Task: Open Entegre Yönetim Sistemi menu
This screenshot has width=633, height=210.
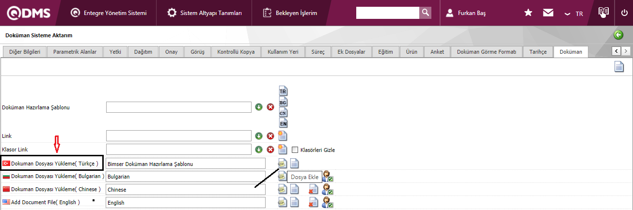Action: coord(109,13)
